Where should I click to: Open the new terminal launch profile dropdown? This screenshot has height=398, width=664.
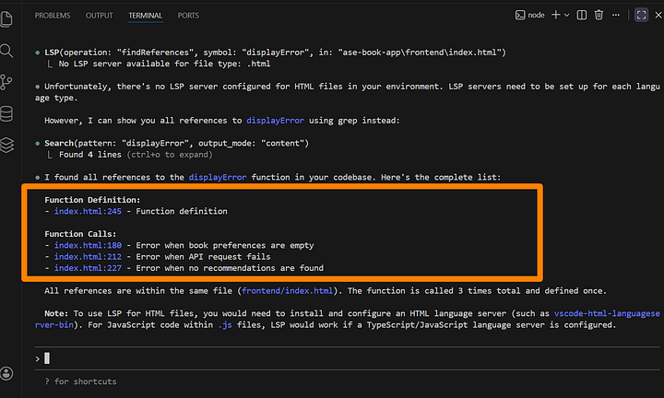[x=566, y=16]
